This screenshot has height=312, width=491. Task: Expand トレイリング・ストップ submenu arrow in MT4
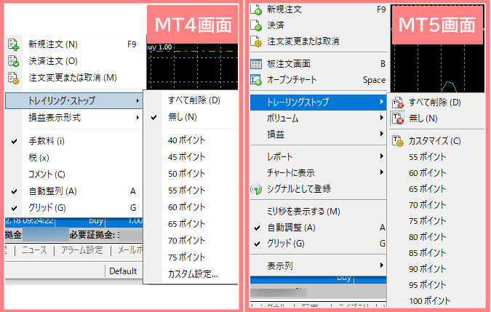pos(137,101)
